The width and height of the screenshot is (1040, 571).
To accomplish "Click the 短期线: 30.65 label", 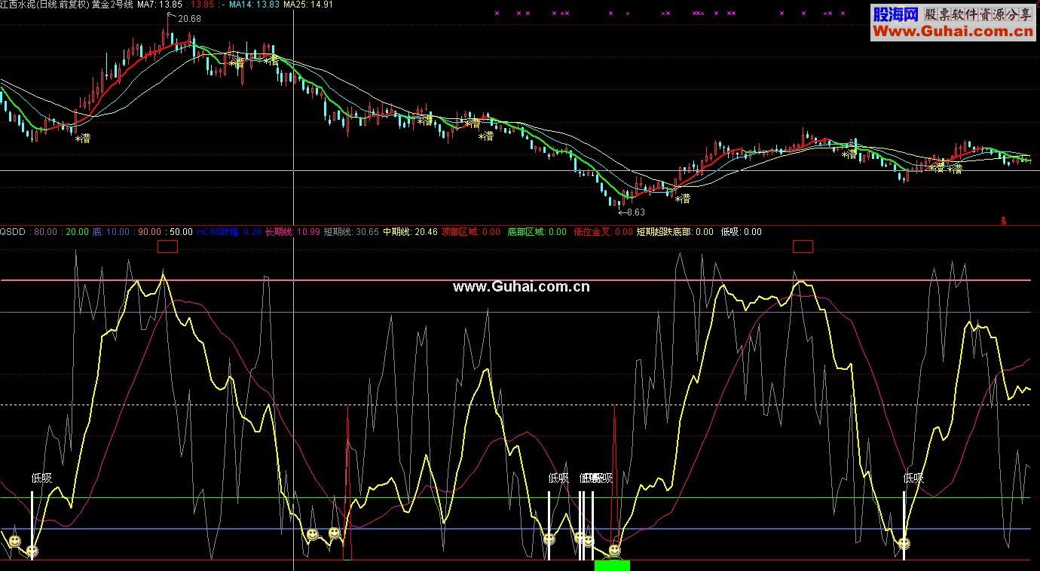I will (351, 232).
